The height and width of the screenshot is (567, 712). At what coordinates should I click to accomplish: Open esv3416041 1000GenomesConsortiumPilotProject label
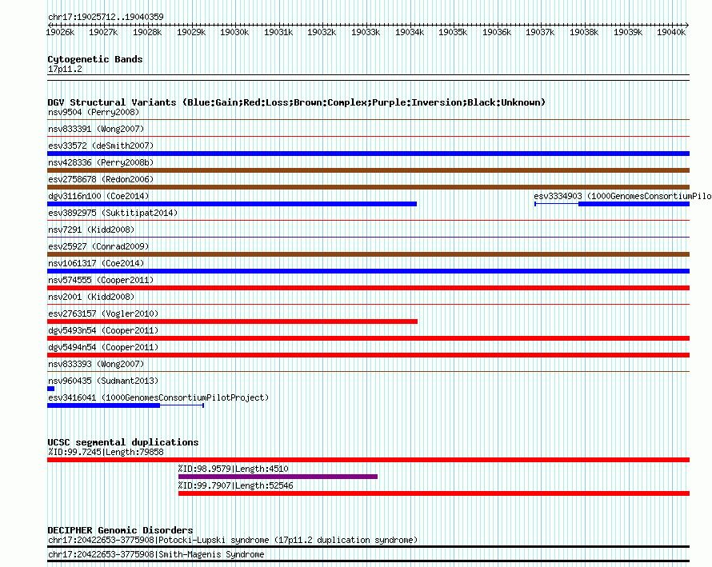coord(158,397)
